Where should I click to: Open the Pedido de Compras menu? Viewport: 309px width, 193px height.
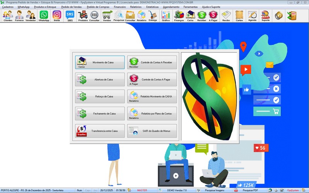click(98, 7)
